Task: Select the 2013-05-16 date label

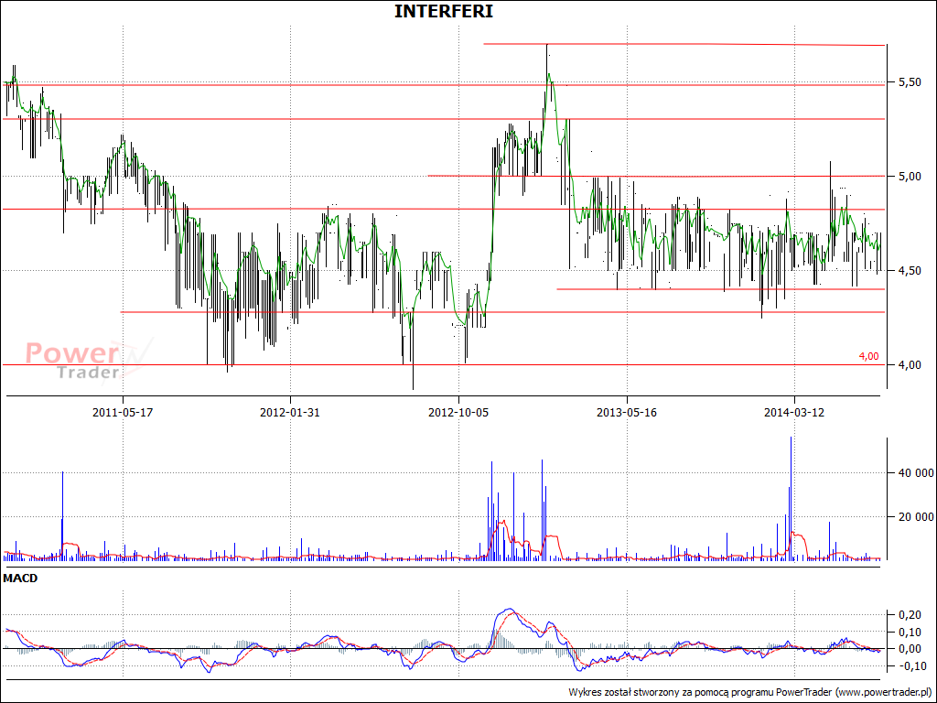Action: [x=626, y=413]
